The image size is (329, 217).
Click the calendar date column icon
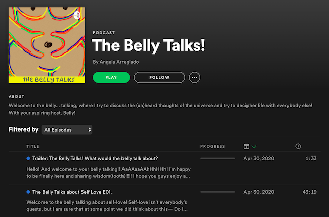(246, 146)
